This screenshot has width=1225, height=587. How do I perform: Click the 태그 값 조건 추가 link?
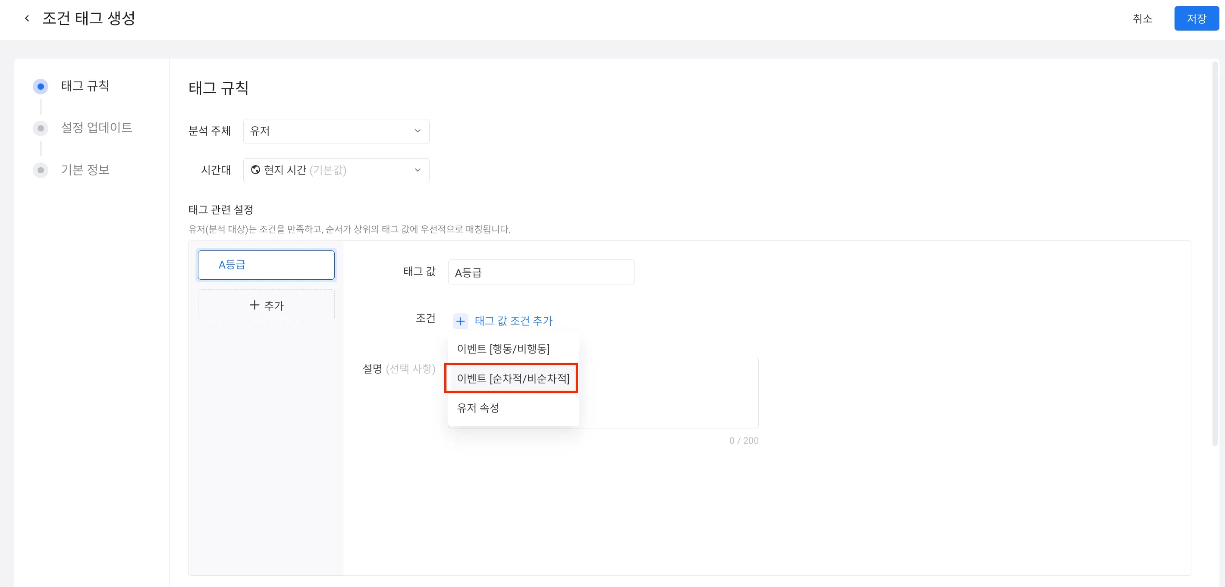514,321
